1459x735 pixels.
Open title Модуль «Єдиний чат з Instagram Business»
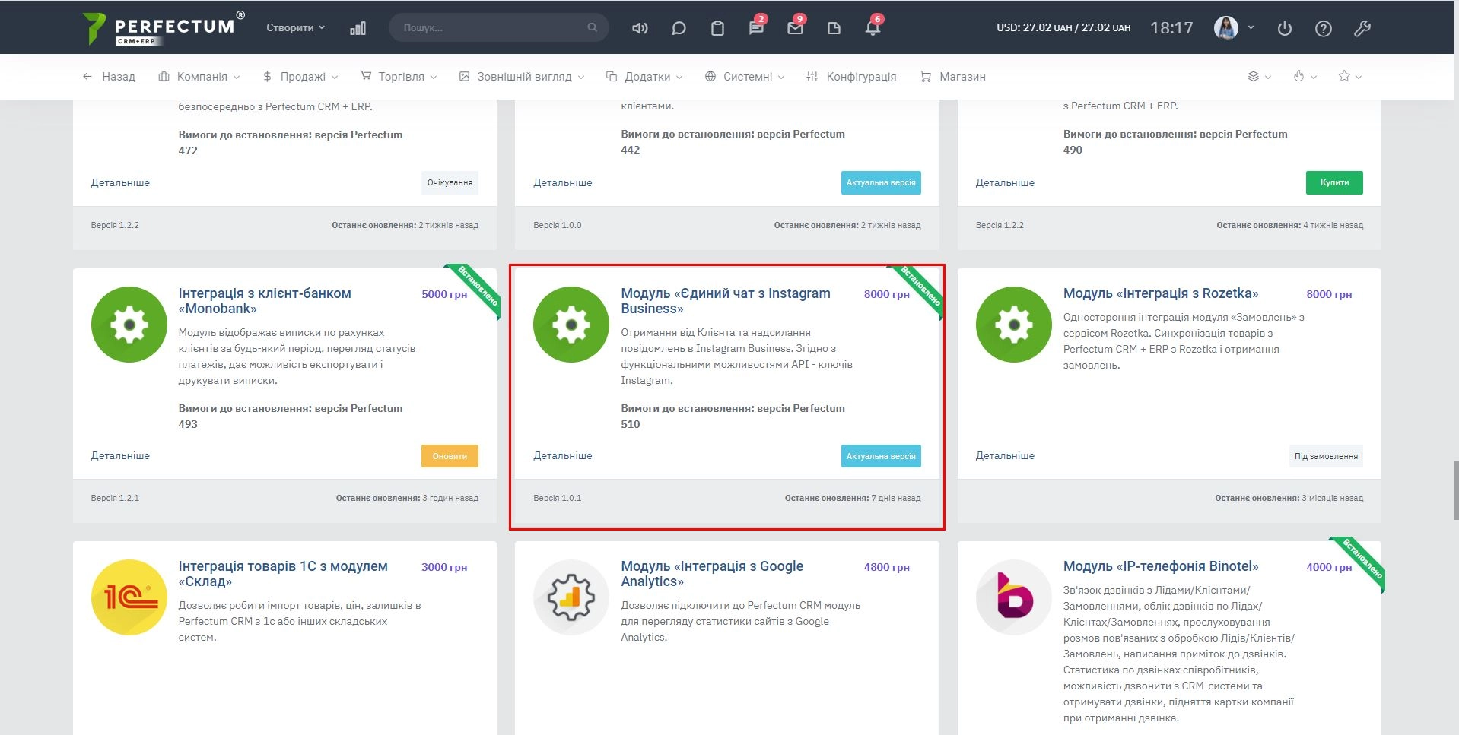pos(726,301)
